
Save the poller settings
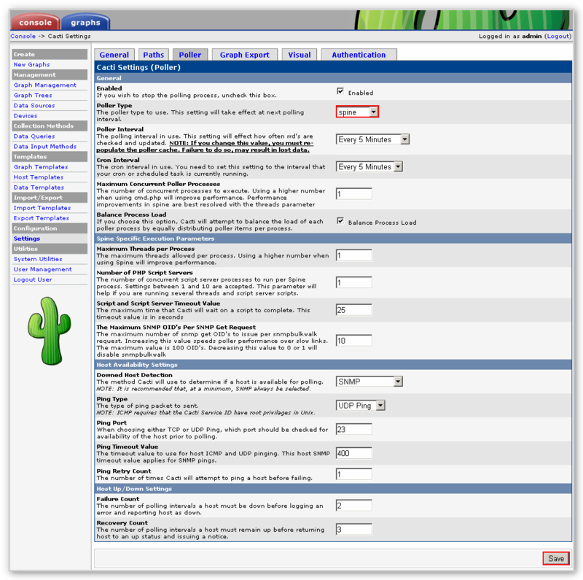tap(556, 558)
